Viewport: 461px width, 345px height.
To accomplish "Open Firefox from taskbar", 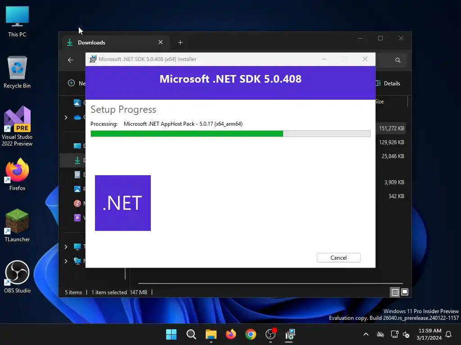I will click(x=231, y=334).
